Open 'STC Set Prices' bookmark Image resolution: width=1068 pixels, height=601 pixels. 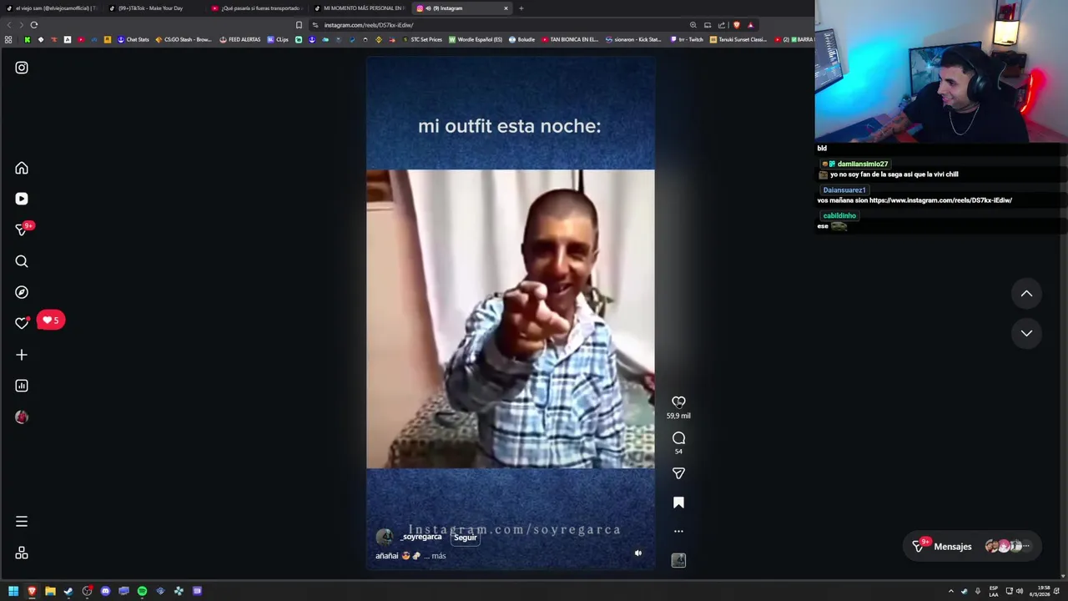pyautogui.click(x=422, y=39)
